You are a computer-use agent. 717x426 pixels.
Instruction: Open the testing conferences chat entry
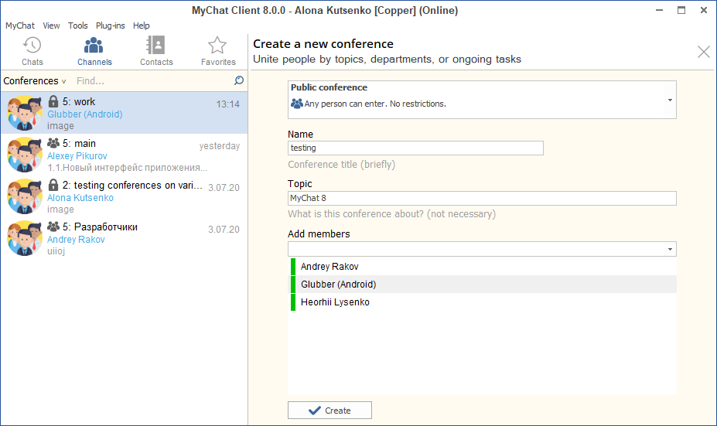(x=124, y=196)
